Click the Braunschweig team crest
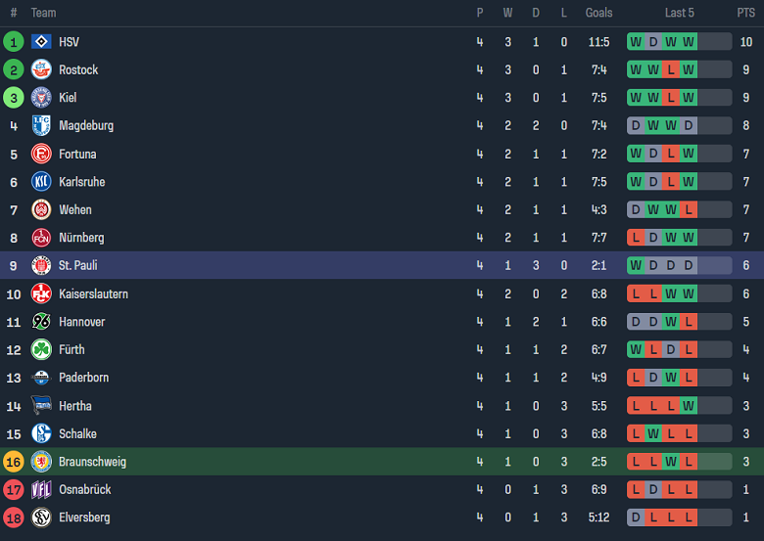The width and height of the screenshot is (764, 541). [x=41, y=462]
